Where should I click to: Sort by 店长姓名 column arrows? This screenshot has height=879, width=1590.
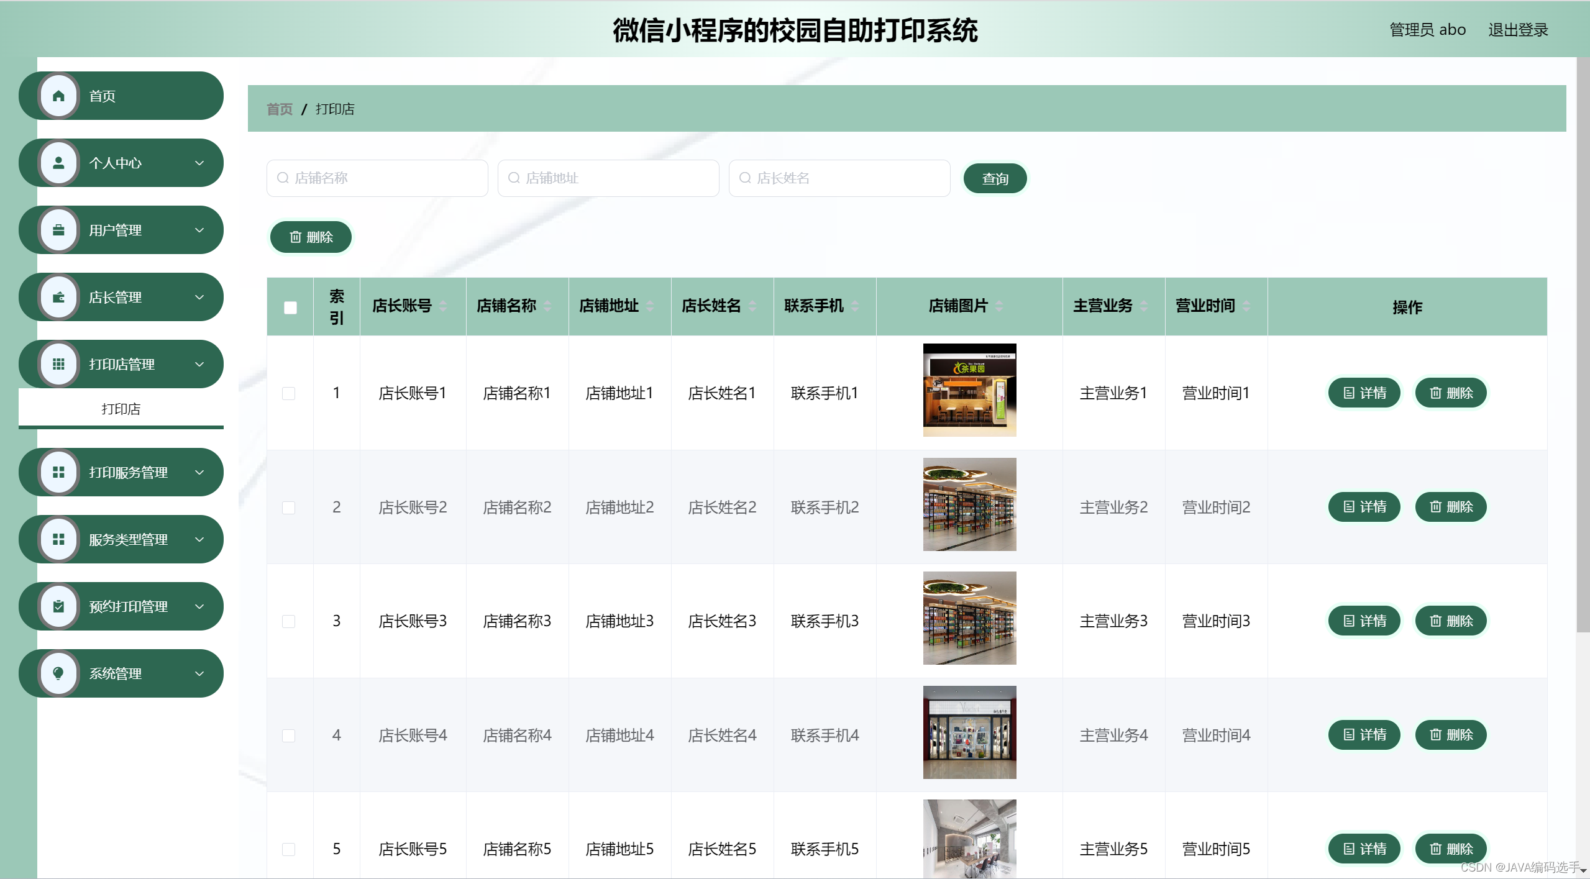coord(752,306)
